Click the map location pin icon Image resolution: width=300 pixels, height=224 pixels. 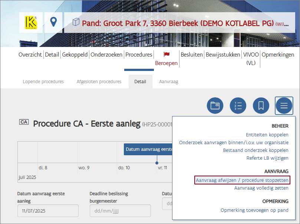click(53, 23)
